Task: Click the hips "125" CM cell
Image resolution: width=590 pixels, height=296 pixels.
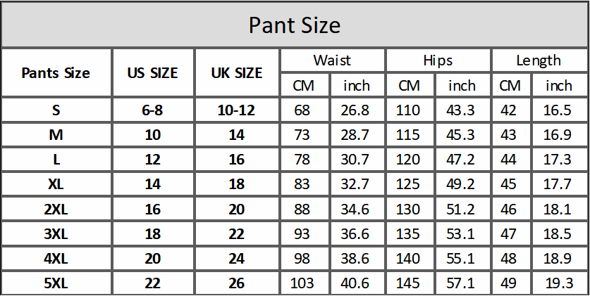Action: coord(409,185)
